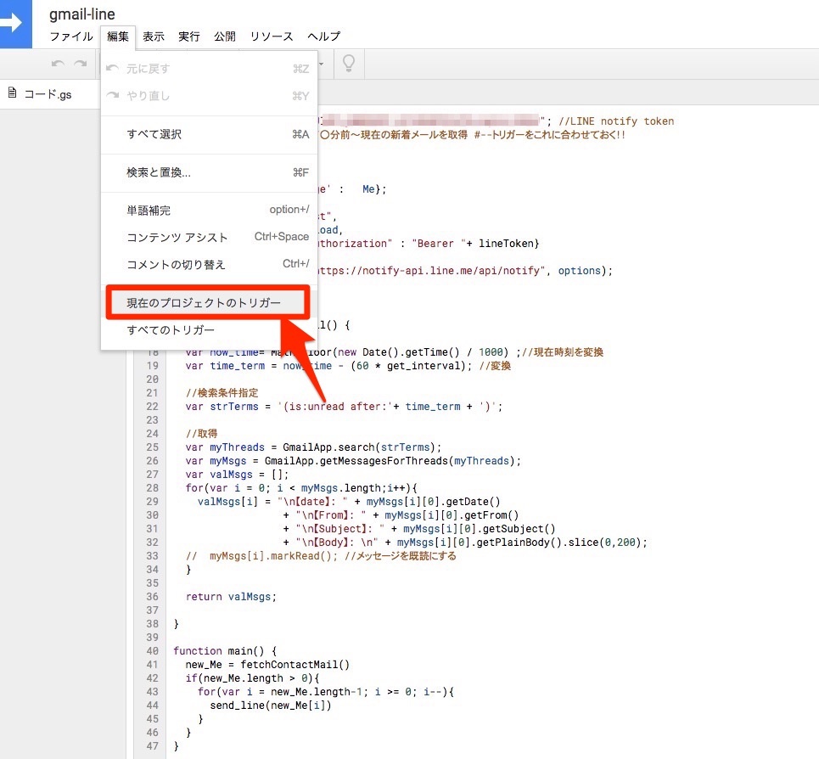Image resolution: width=819 pixels, height=759 pixels.
Task: Open 現在のプロジェクトのトリガー
Action: 204,303
